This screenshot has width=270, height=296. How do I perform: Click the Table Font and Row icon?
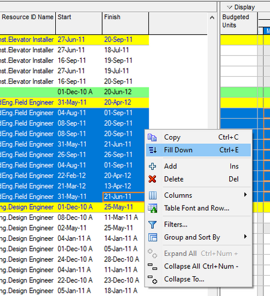(x=152, y=208)
